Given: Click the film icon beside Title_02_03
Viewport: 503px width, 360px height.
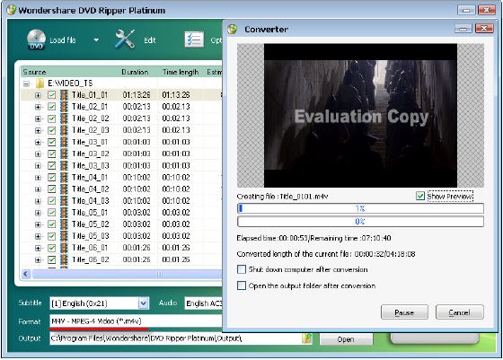Looking at the screenshot, I should (64, 130).
